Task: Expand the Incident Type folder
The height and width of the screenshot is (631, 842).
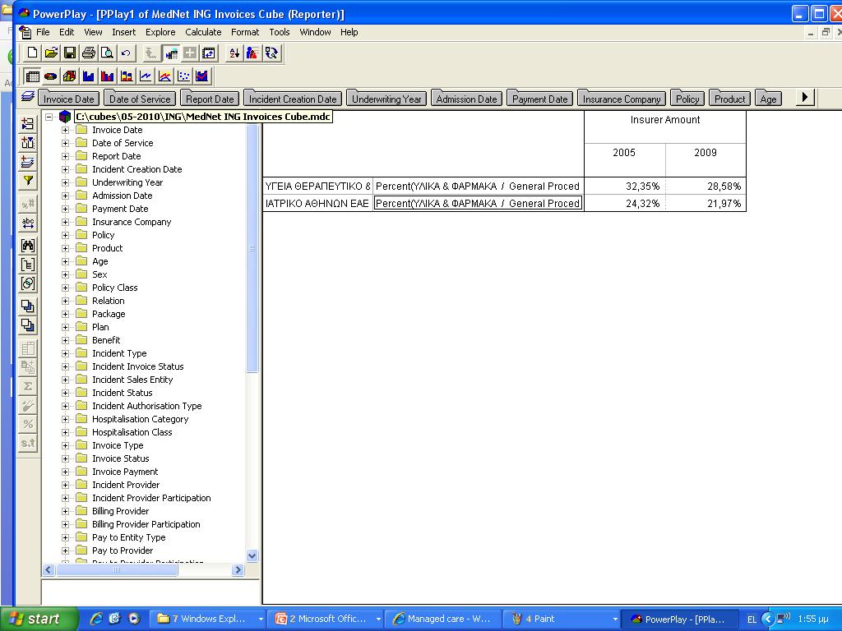Action: pyautogui.click(x=65, y=353)
